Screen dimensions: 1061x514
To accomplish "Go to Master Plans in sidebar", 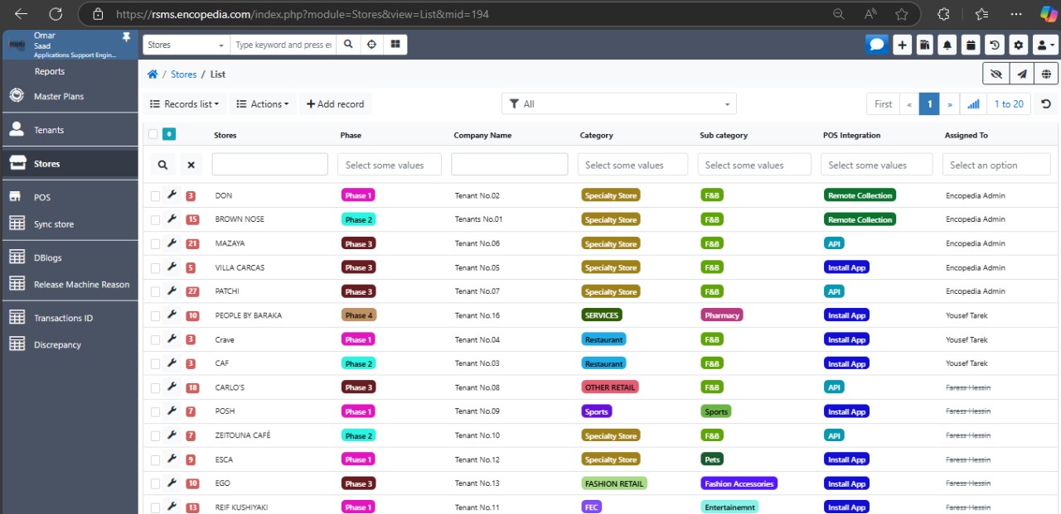I will point(58,97).
